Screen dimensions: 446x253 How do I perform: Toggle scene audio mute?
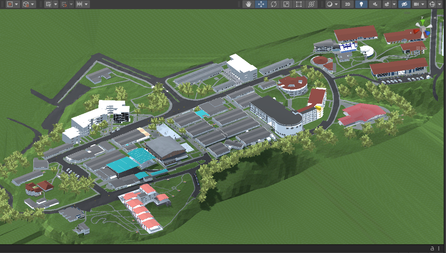(375, 4)
